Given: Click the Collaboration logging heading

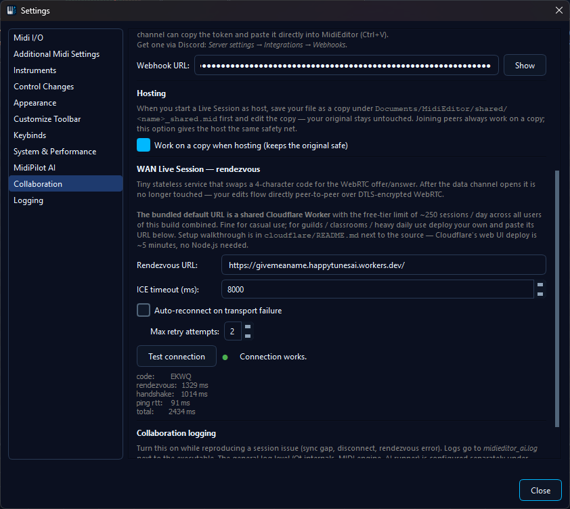Looking at the screenshot, I should point(176,433).
